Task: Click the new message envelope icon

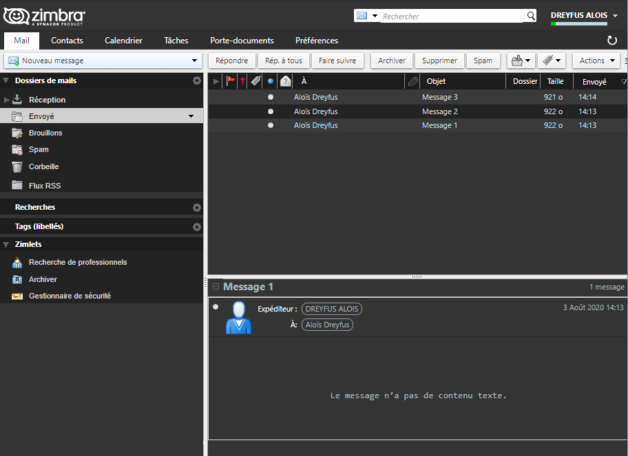Action: 14,61
